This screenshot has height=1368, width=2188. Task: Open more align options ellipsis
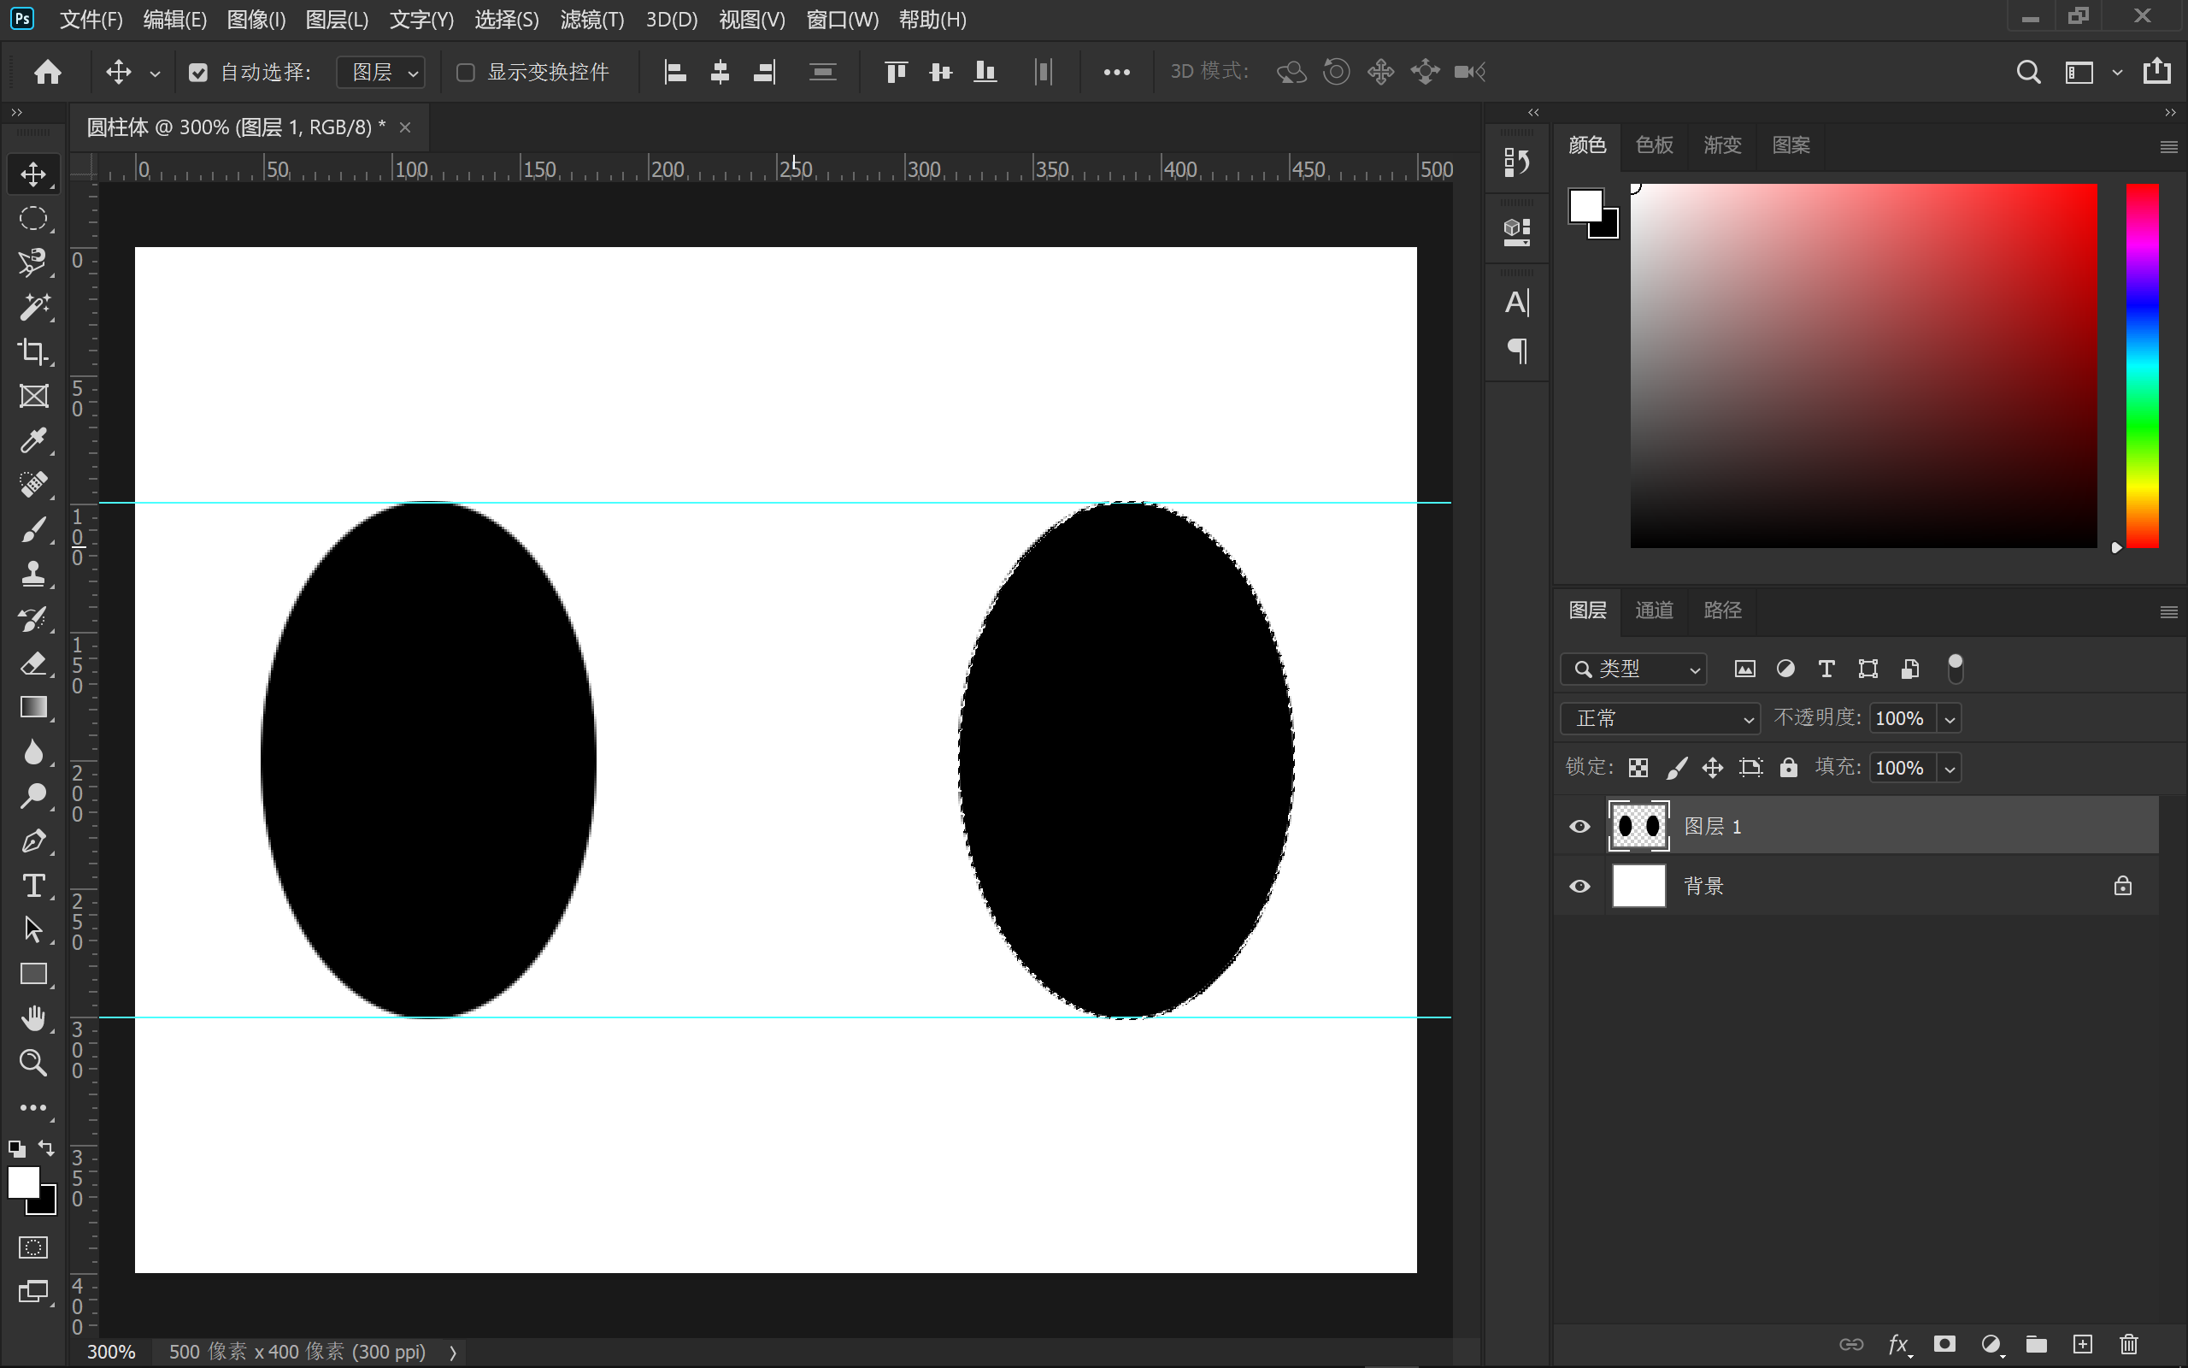(1116, 73)
